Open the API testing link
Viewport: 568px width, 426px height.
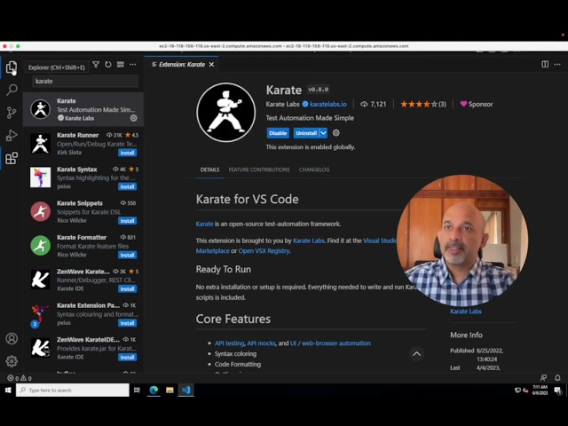pos(229,343)
